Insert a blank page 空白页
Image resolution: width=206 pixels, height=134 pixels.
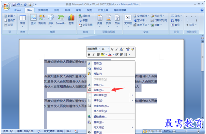coord(10,20)
